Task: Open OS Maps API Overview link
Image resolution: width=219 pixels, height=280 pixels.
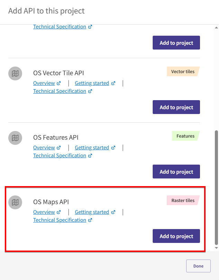Action: click(44, 212)
